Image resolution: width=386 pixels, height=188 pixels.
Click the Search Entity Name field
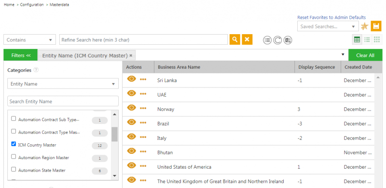(63, 101)
